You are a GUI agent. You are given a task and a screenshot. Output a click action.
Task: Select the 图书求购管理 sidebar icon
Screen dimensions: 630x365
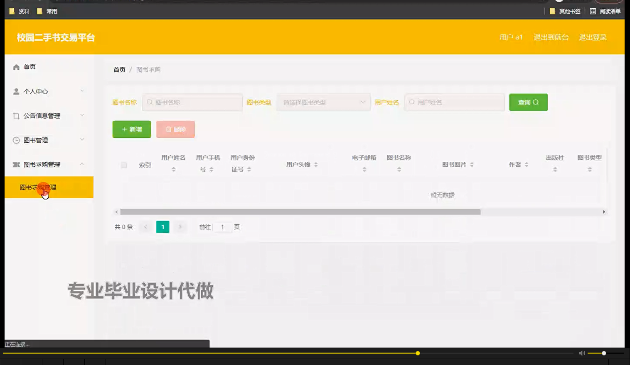(x=16, y=164)
